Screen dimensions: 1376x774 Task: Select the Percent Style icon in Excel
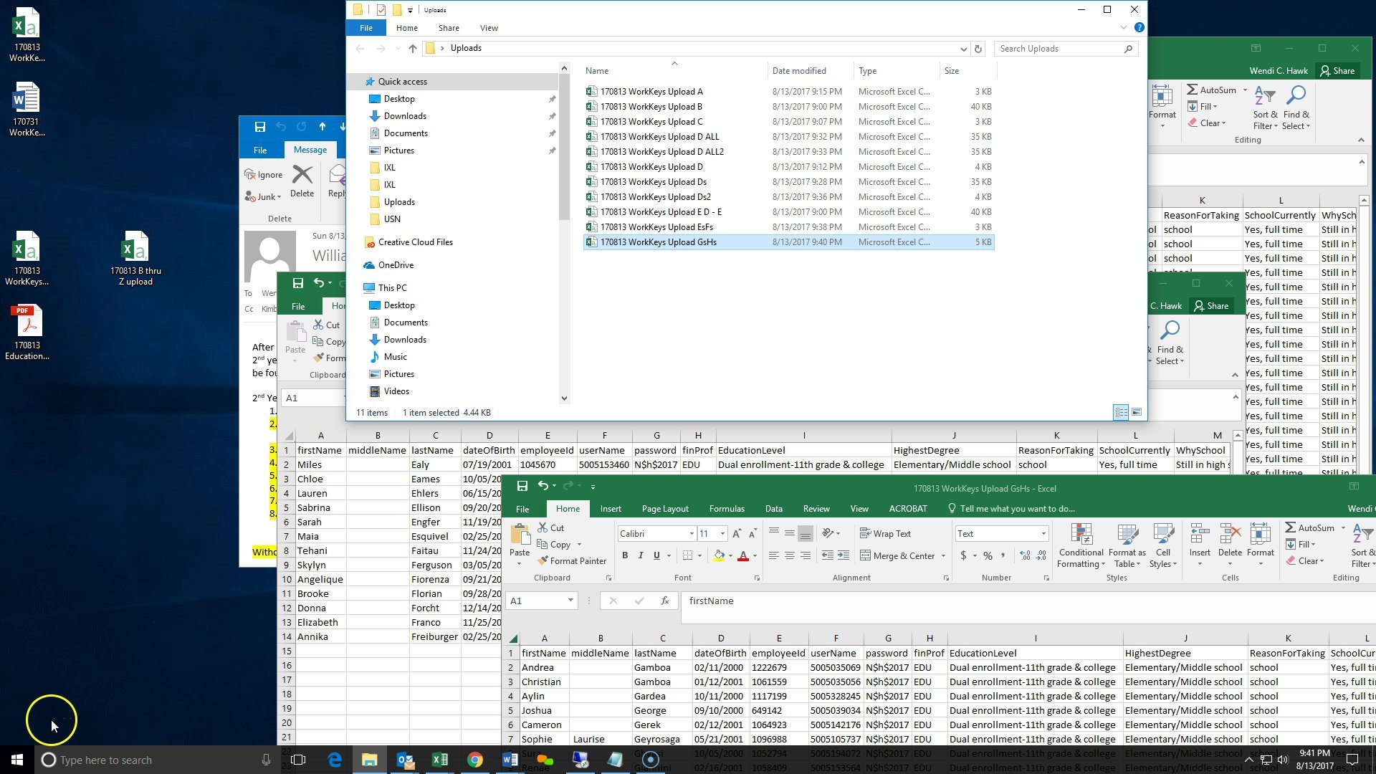tap(988, 555)
